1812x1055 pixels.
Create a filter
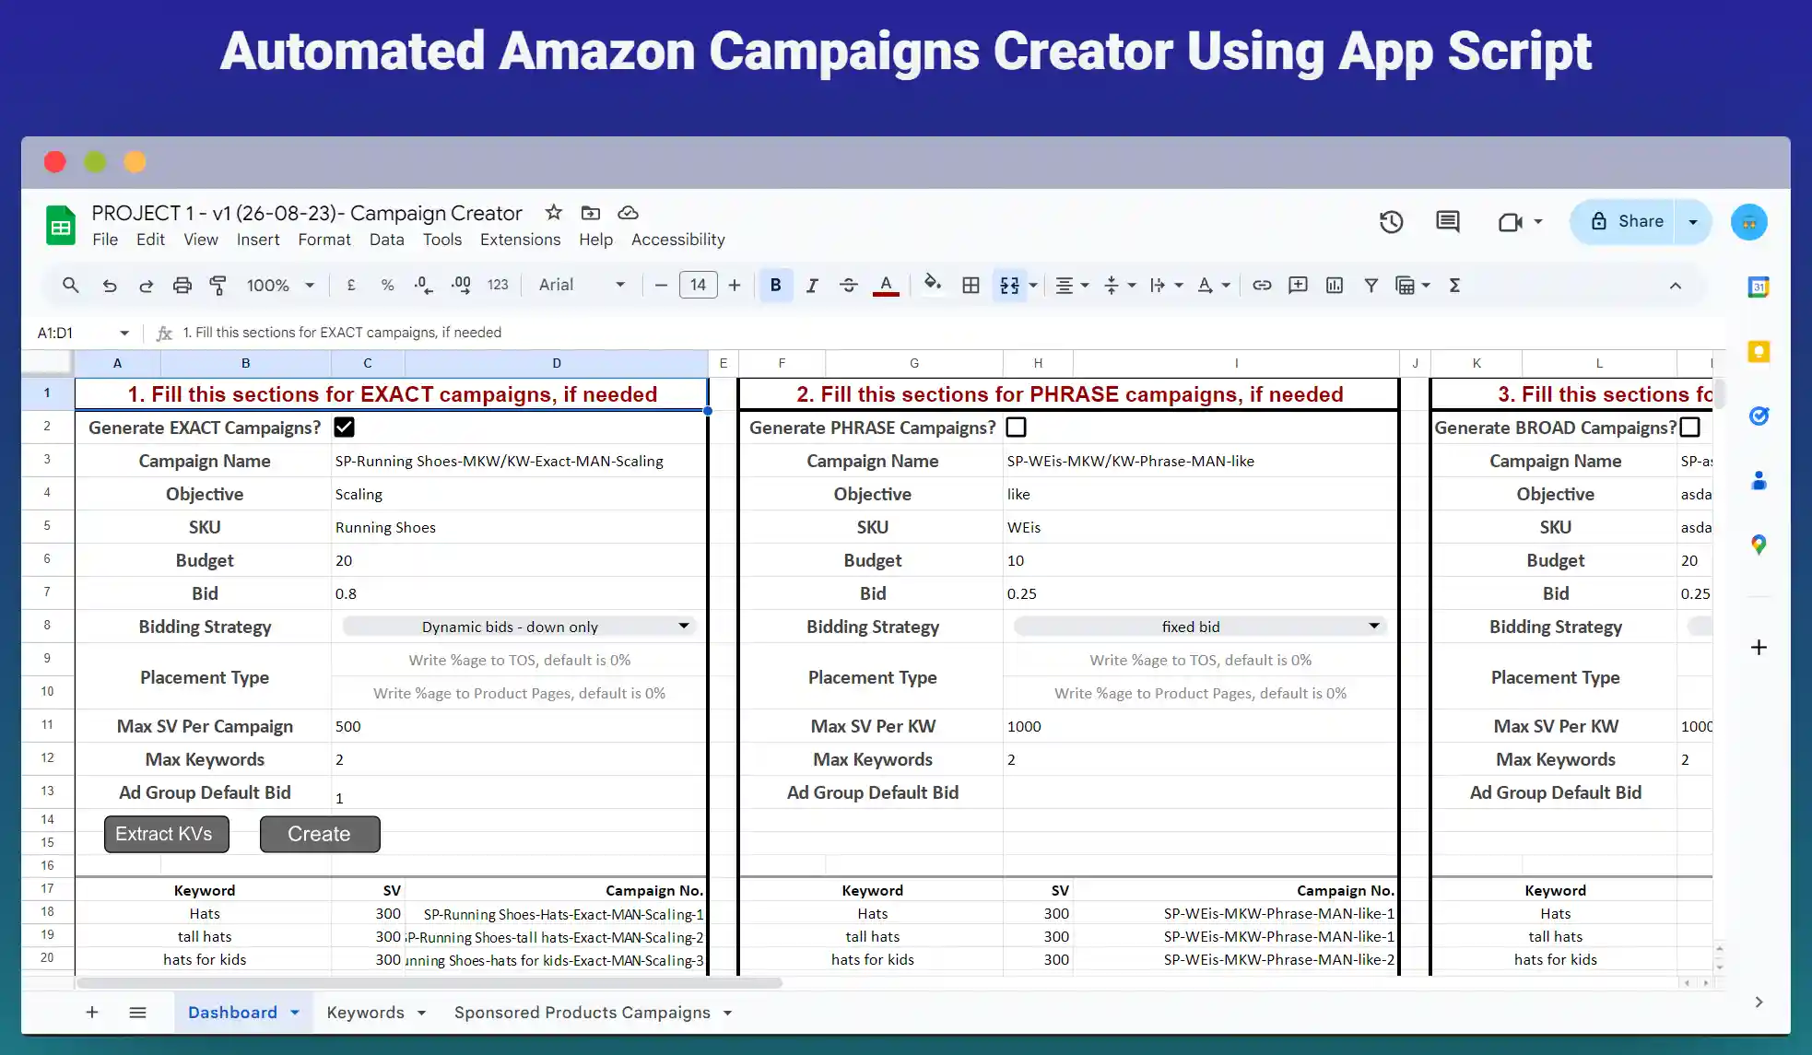coord(1371,286)
